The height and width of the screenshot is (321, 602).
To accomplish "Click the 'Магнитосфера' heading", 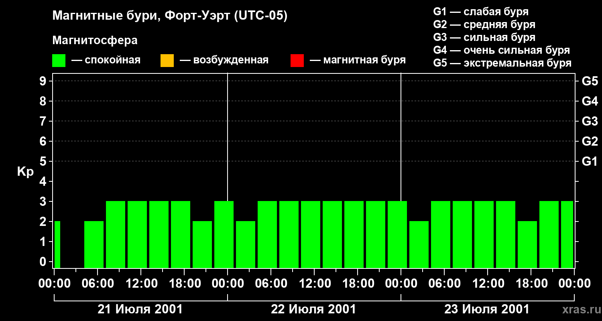I will 95,41.
